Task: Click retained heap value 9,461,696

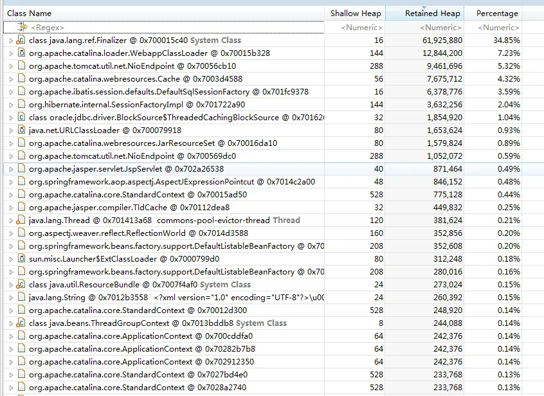Action: [x=444, y=66]
